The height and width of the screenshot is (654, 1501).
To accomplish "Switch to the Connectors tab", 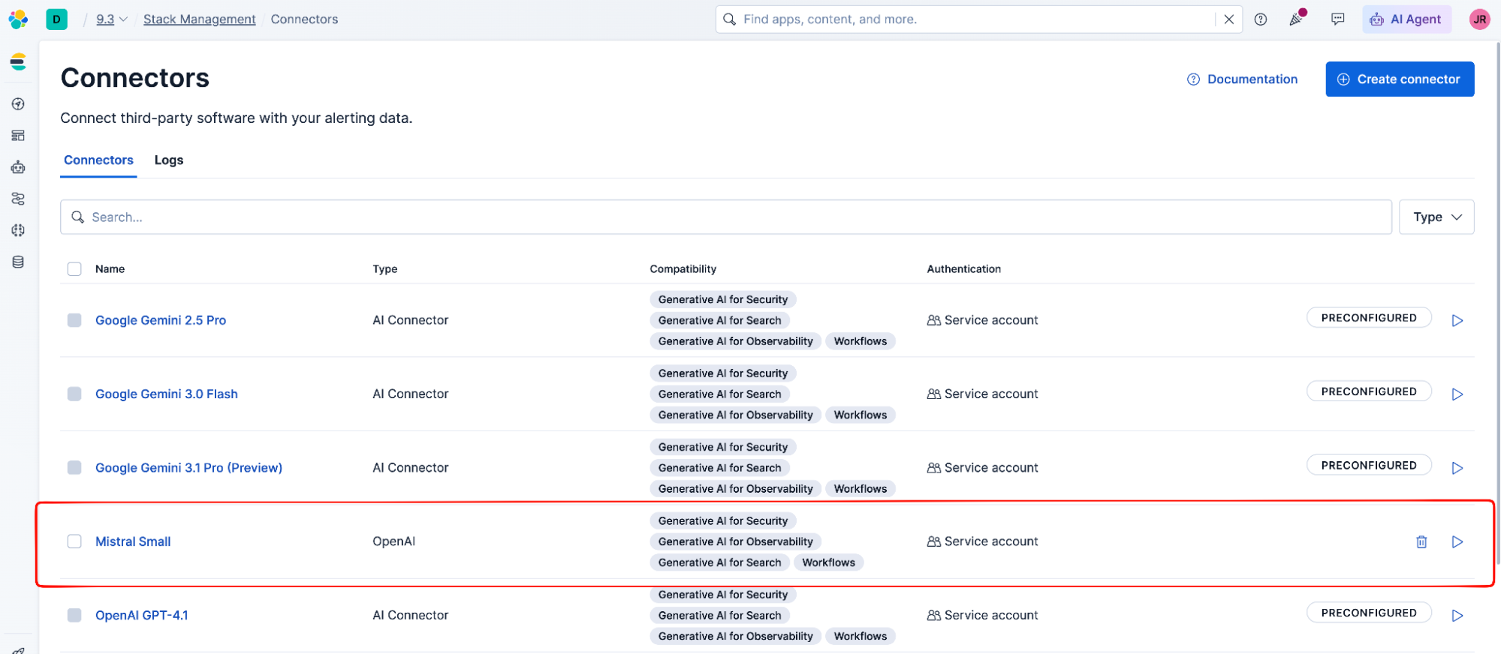I will coord(98,160).
